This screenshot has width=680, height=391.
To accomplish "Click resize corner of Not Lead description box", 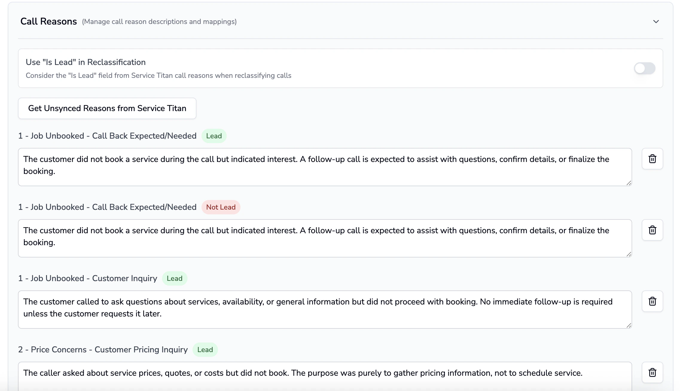I will (629, 254).
